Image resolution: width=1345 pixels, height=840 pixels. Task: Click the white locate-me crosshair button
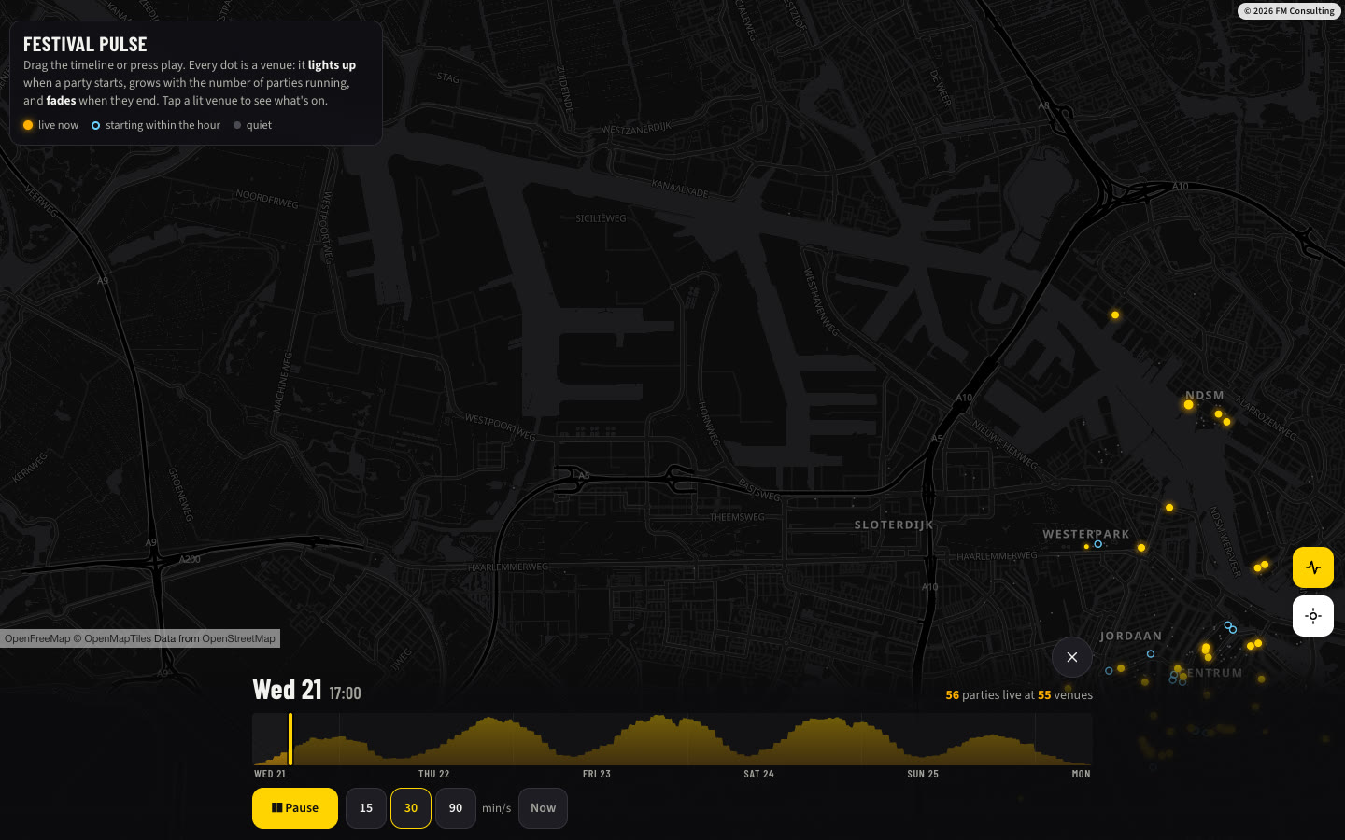[x=1313, y=616]
